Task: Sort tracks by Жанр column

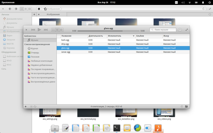Action: (x=176, y=36)
